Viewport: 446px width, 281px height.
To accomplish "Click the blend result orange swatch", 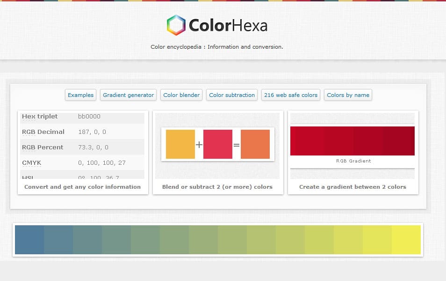I will (255, 144).
